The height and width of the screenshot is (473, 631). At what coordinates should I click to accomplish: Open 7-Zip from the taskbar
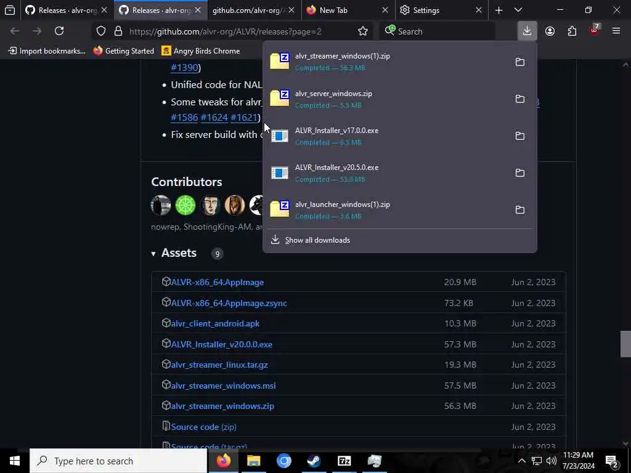[344, 461]
